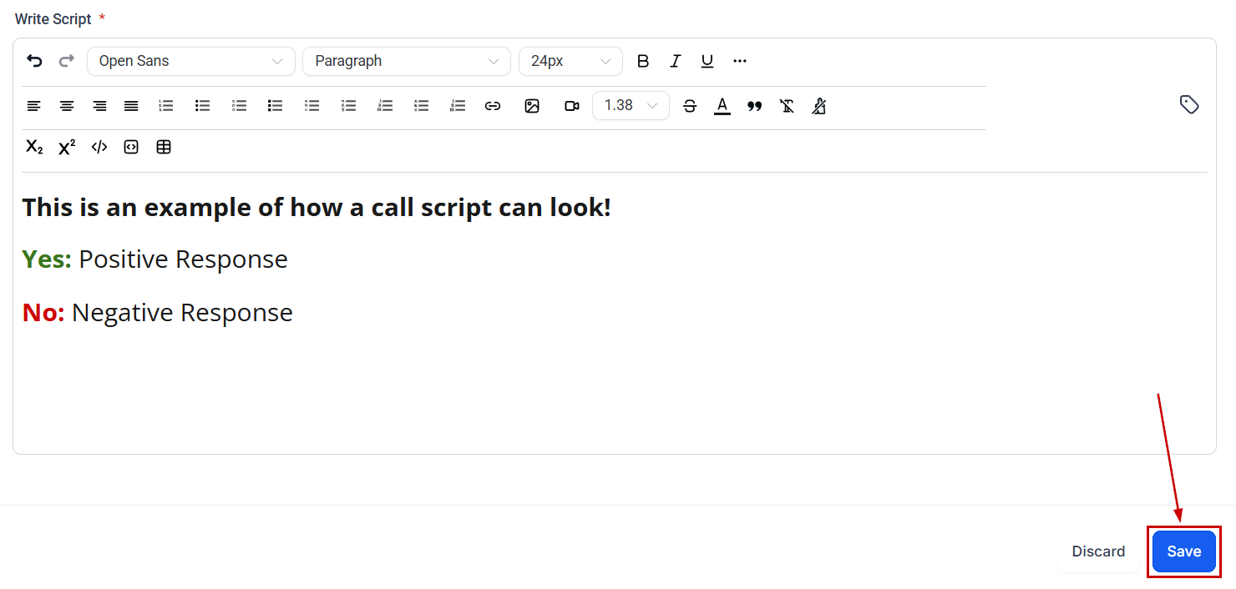Insert a disc bulleted list
Screen dimensions: 1236x589
tap(202, 106)
